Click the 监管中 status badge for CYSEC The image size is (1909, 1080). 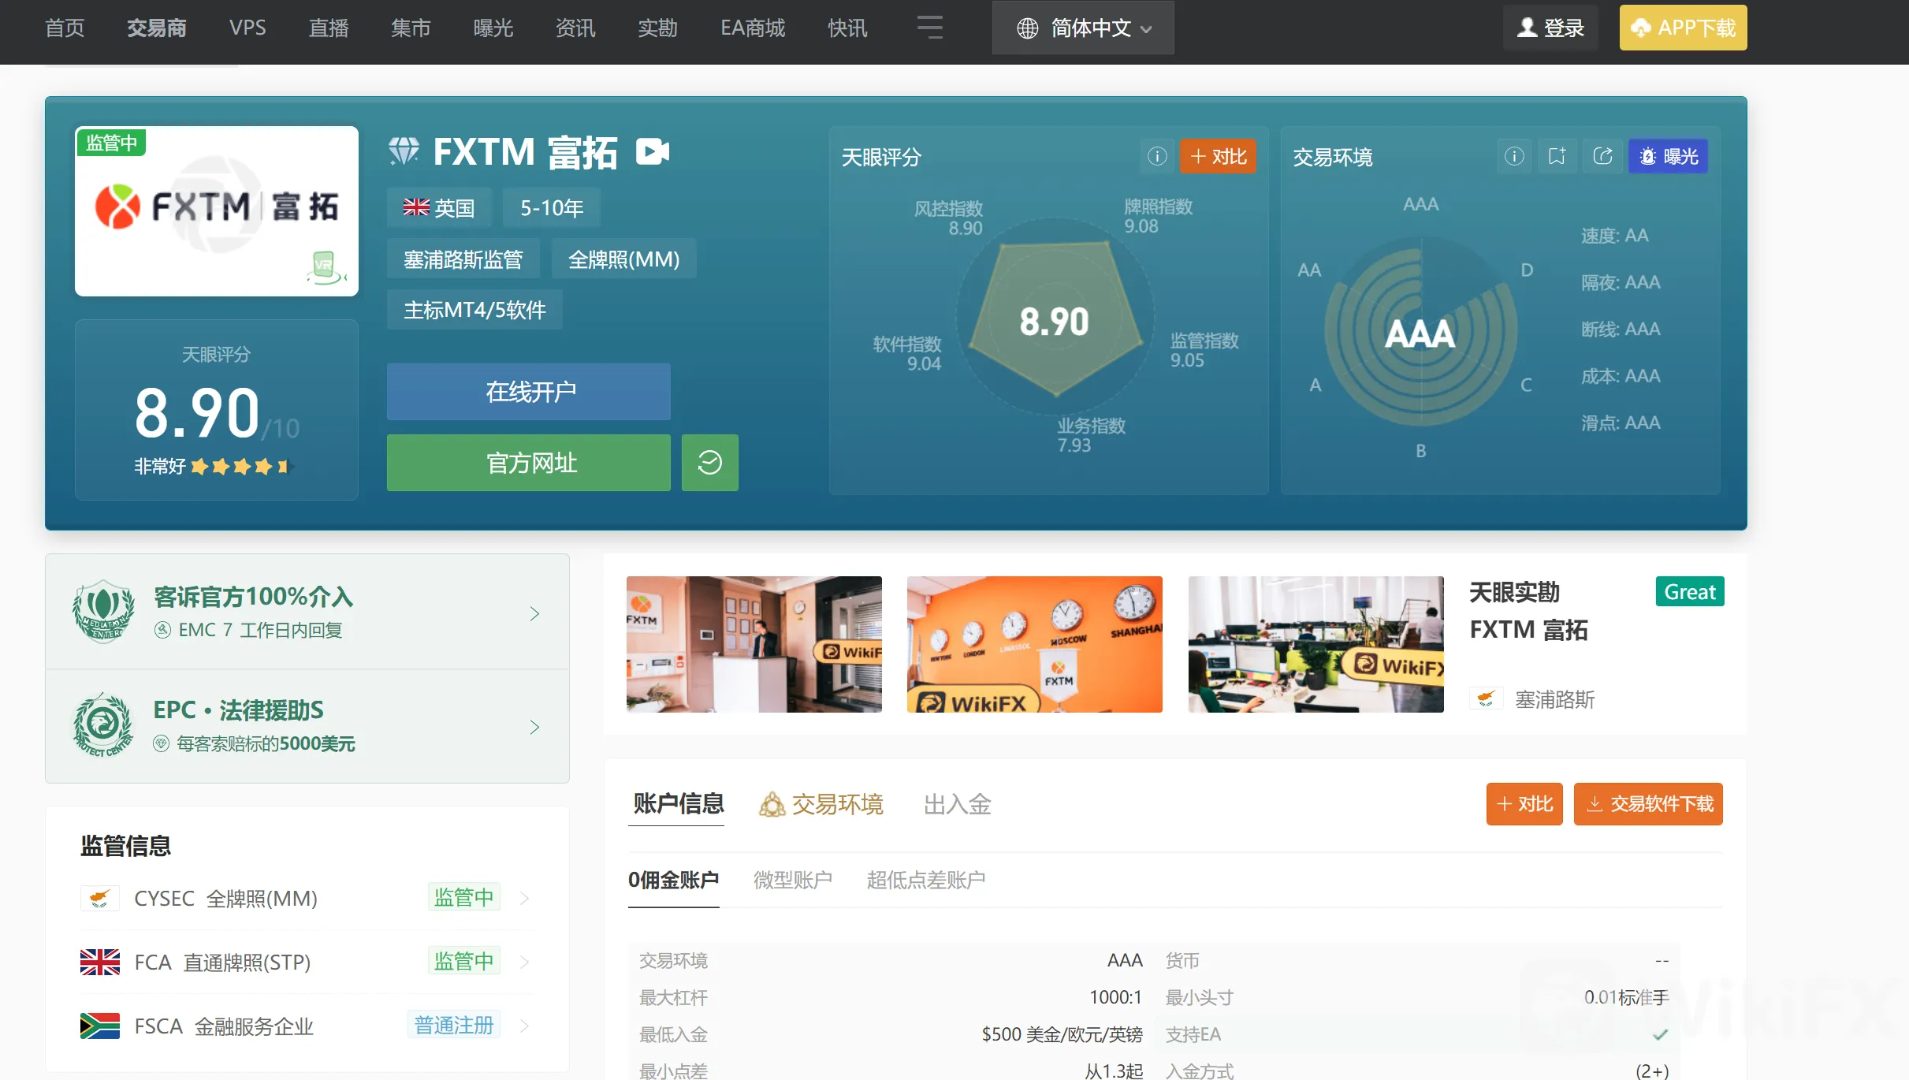click(464, 897)
